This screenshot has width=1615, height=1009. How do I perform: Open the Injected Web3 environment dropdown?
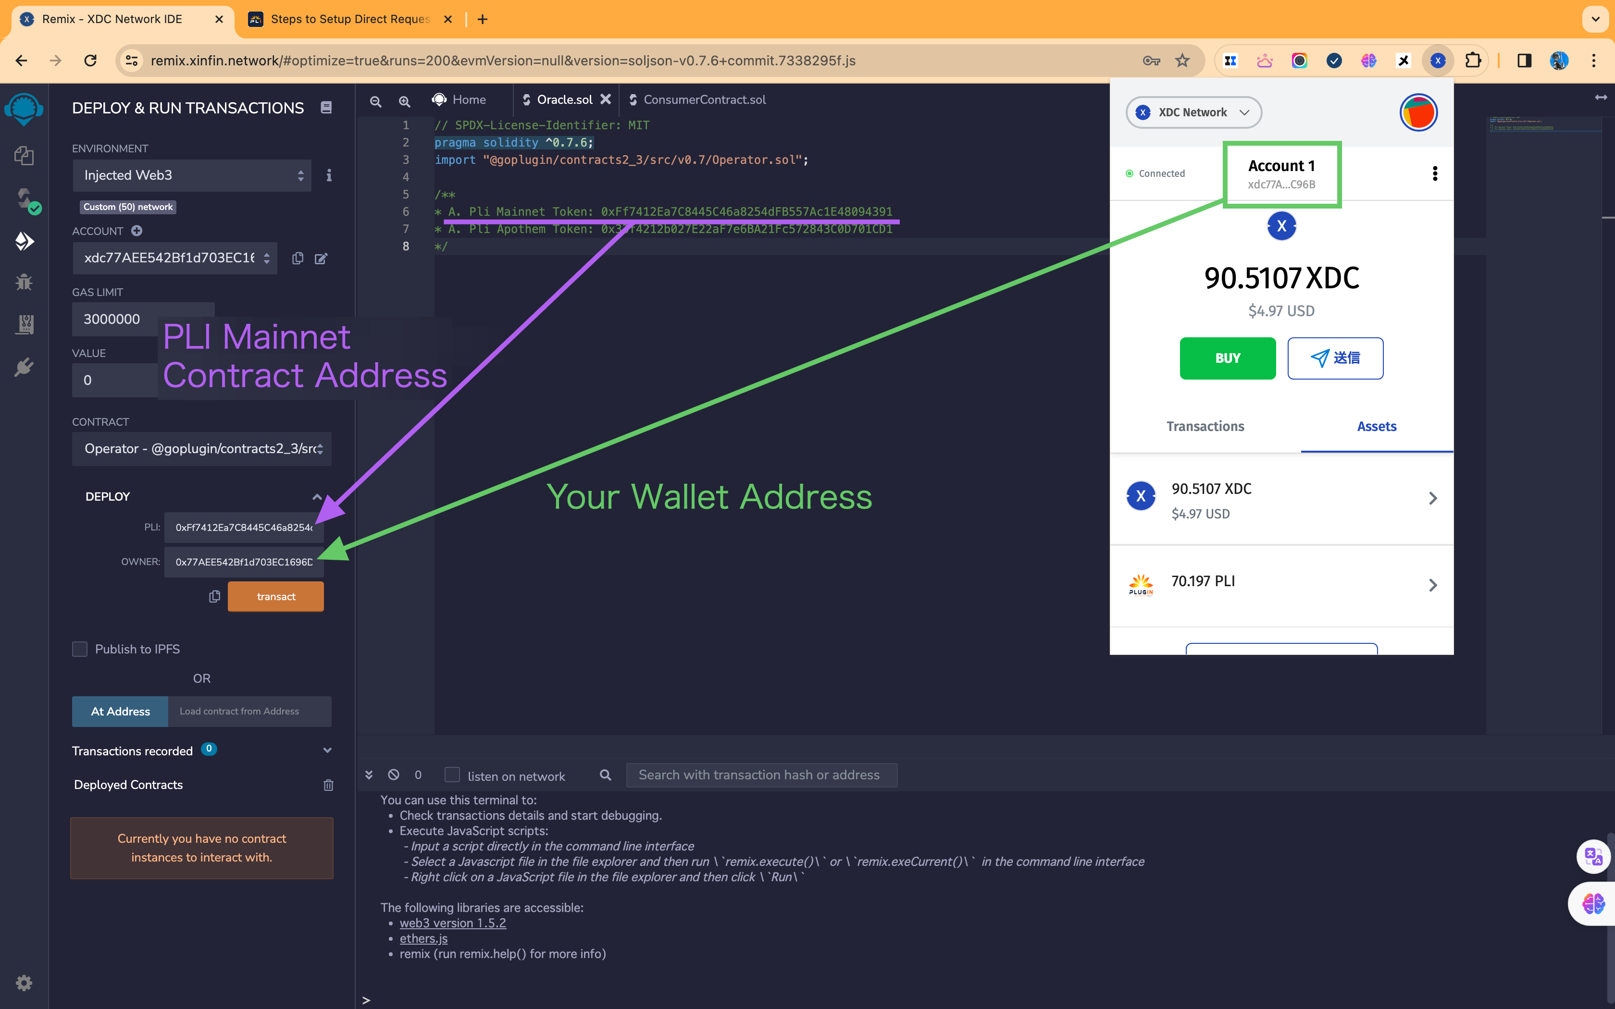pyautogui.click(x=191, y=175)
